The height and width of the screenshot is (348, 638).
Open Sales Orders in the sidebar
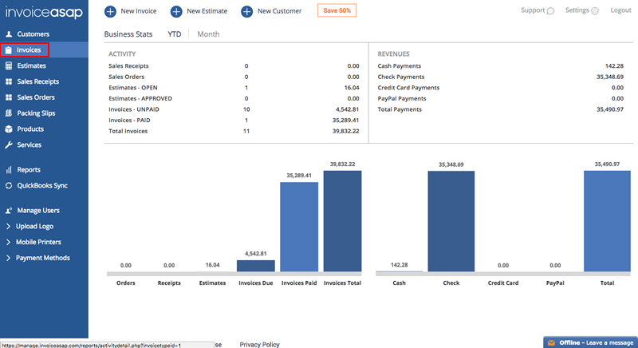[x=37, y=97]
